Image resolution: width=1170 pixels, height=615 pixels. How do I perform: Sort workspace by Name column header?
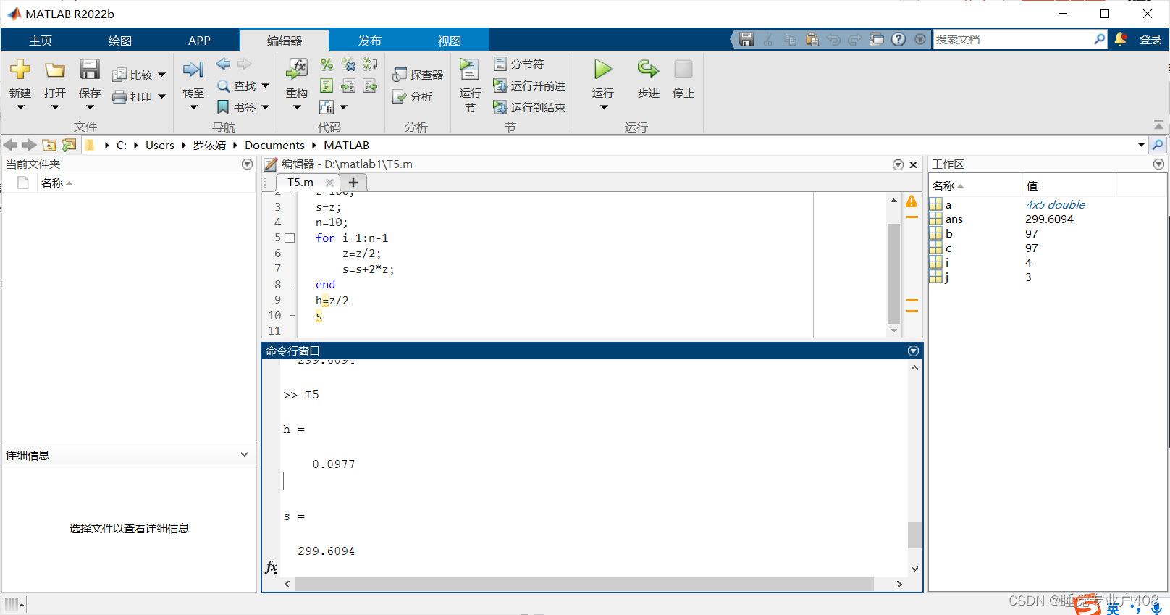click(975, 185)
